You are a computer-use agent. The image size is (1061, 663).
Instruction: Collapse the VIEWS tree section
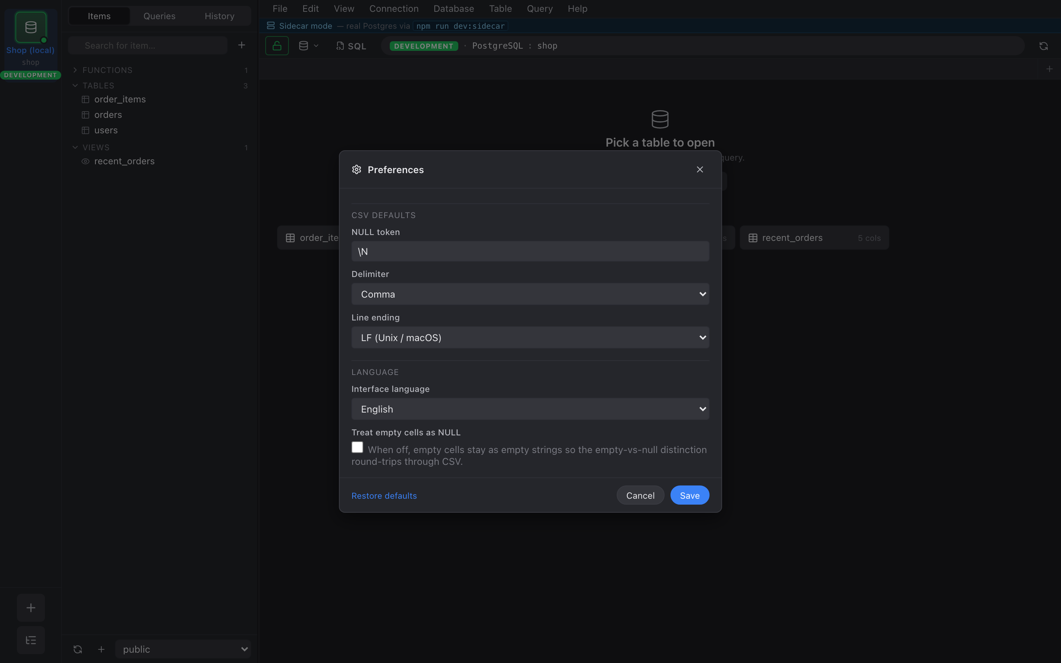pyautogui.click(x=75, y=147)
